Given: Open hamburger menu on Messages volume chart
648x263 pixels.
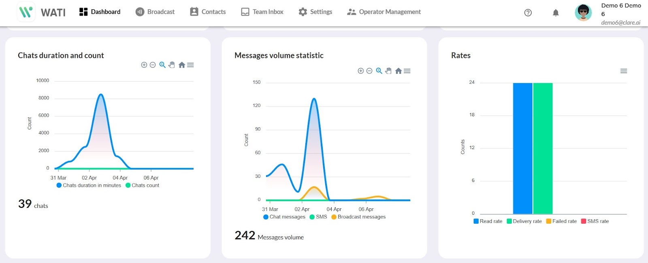Looking at the screenshot, I should click(x=407, y=71).
